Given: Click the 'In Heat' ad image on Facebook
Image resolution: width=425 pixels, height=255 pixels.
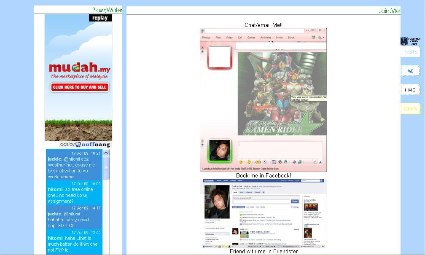Looking at the screenshot, I should pos(311,207).
